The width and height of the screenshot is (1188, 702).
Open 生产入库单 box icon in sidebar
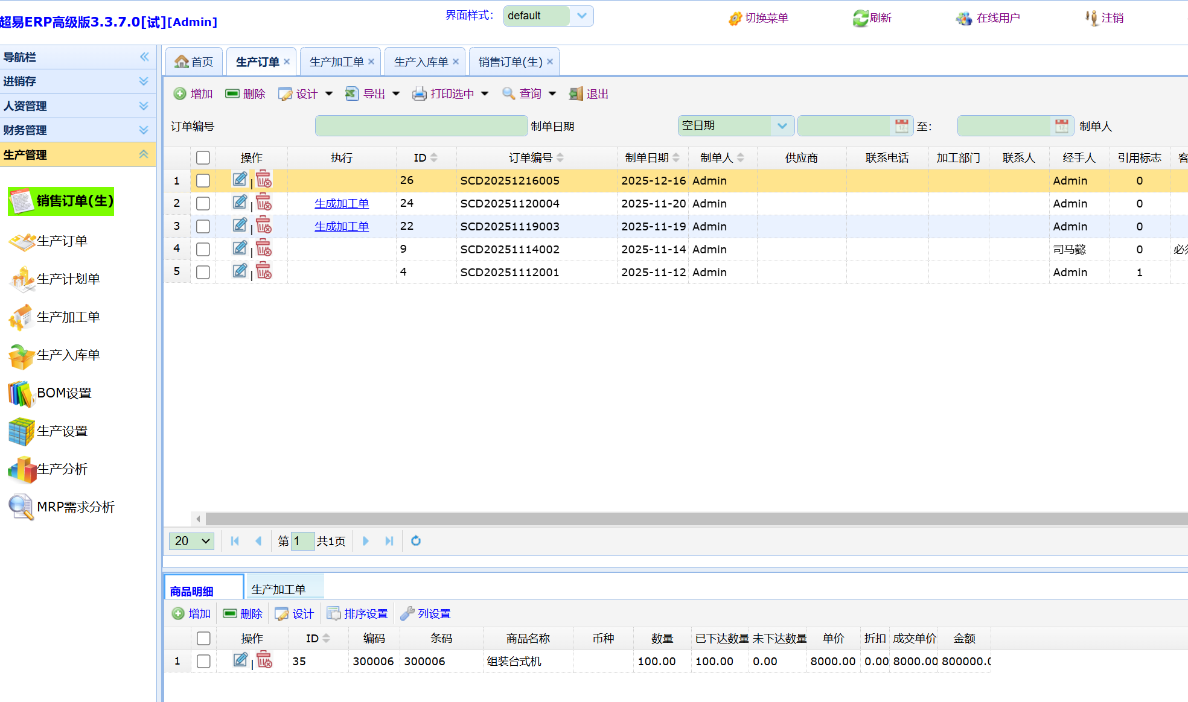coord(21,356)
